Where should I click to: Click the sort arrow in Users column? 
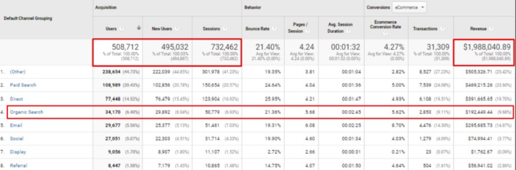point(139,29)
